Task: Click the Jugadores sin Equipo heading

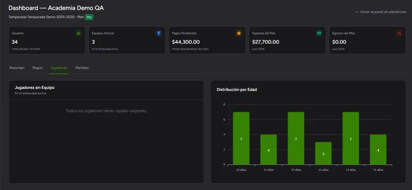Action: pyautogui.click(x=35, y=87)
